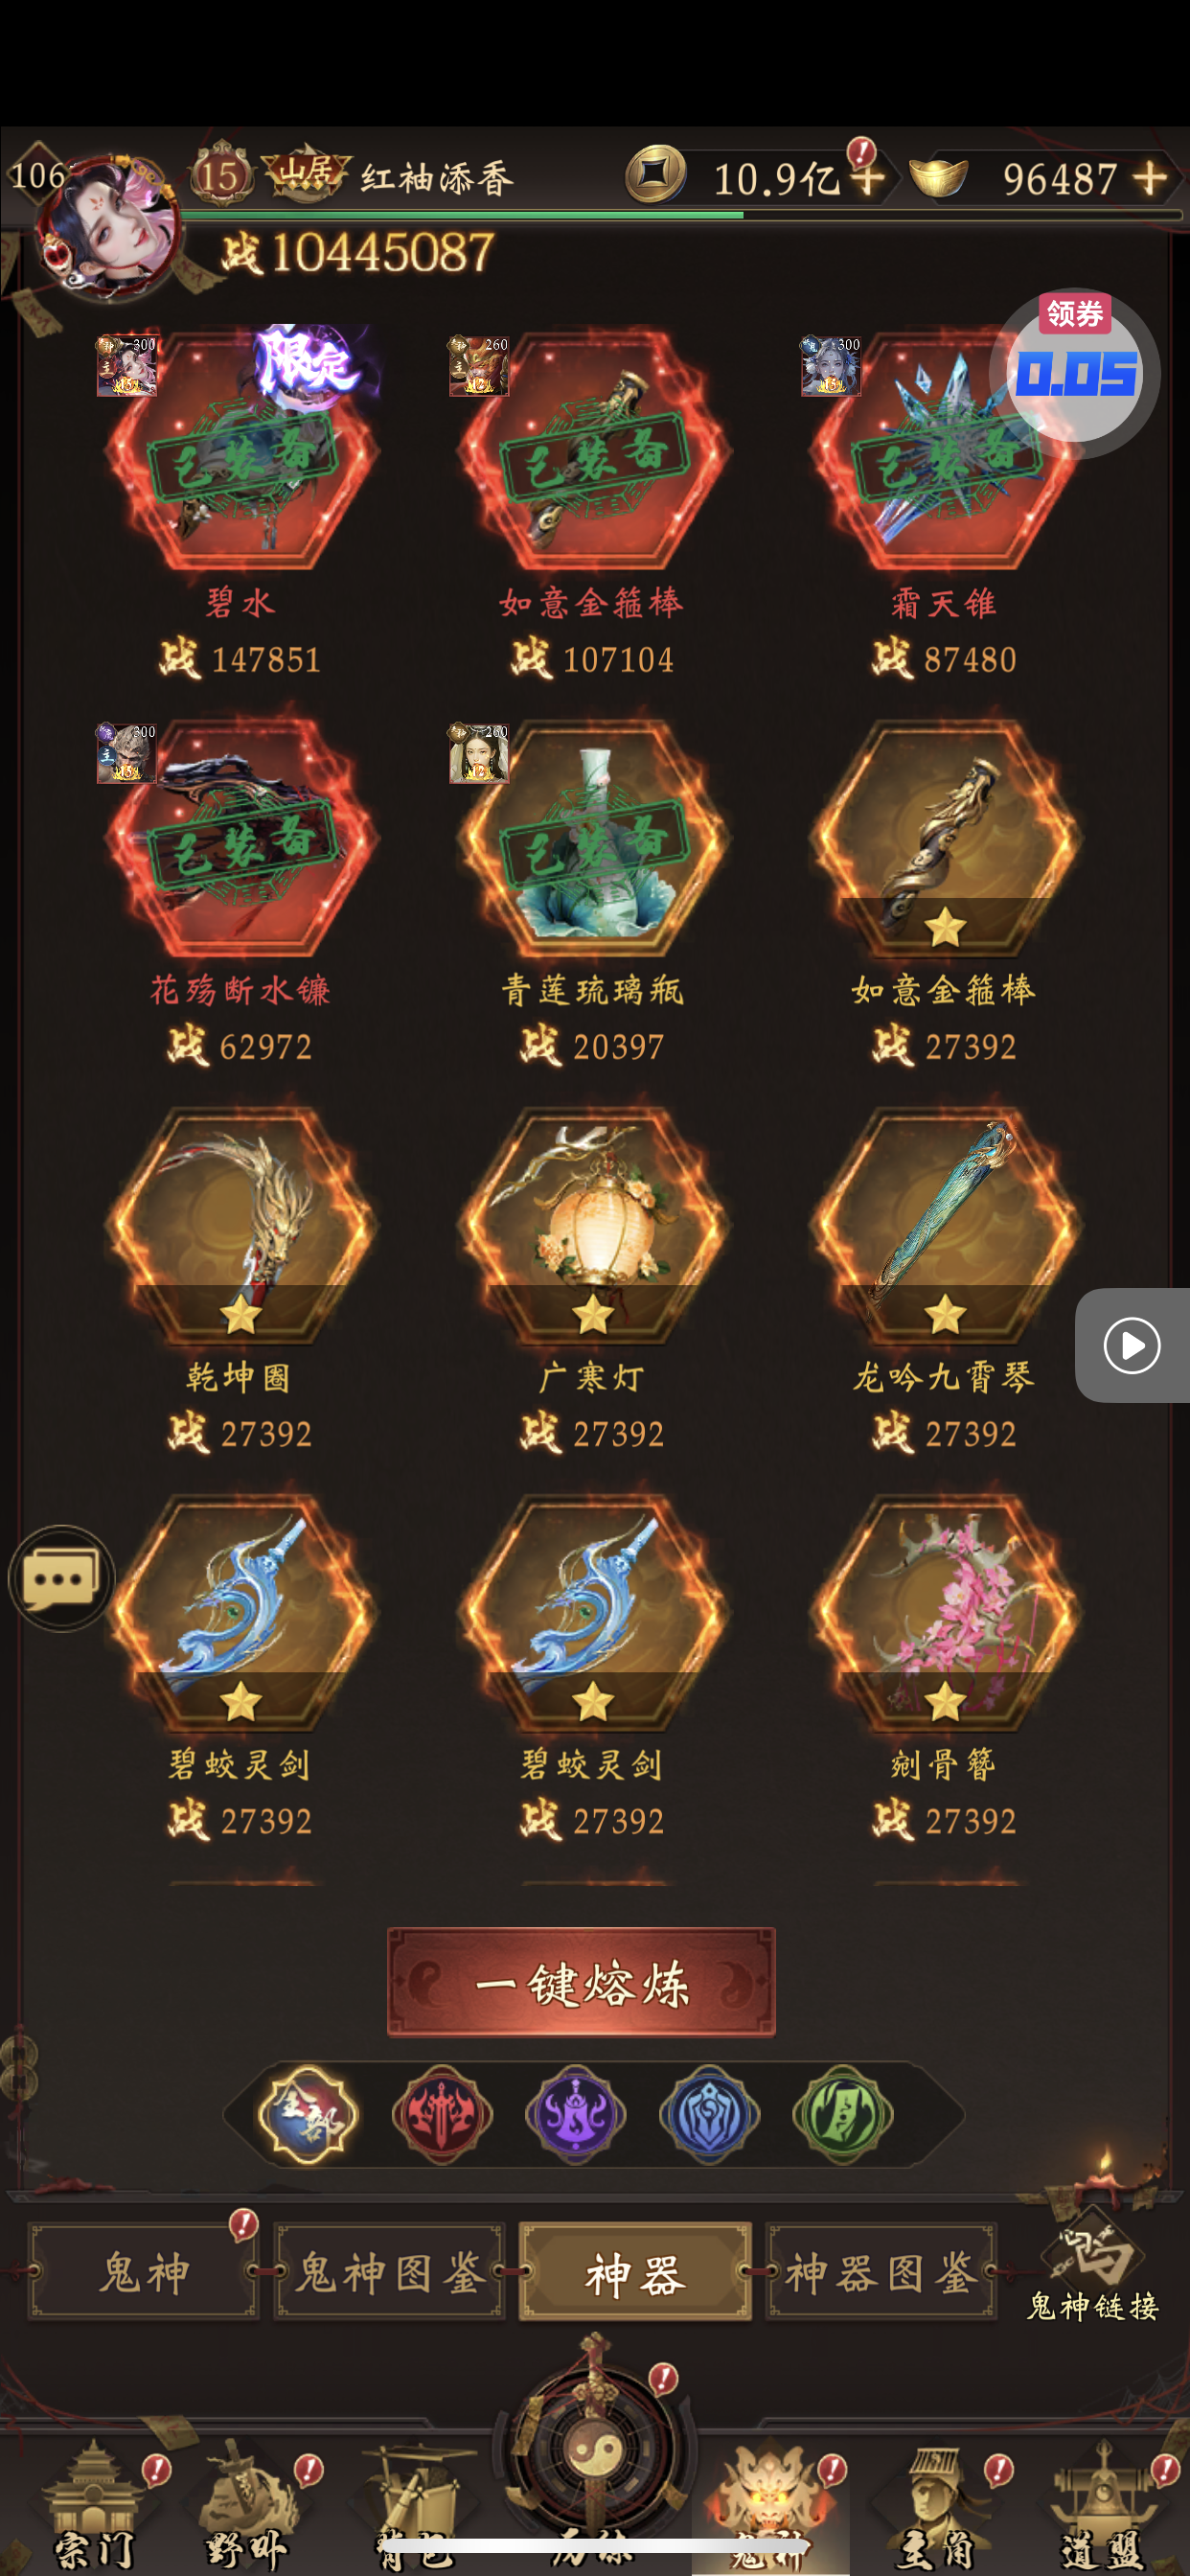Select the red weapon filter icon
Viewport: 1190px width, 2576px height.
(x=442, y=2114)
